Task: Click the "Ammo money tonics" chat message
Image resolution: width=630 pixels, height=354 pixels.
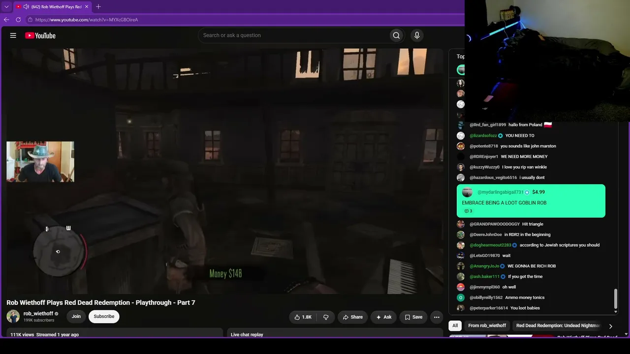Action: 525,297
